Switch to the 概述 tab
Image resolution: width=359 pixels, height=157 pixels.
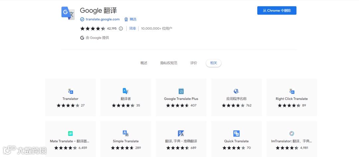(144, 63)
